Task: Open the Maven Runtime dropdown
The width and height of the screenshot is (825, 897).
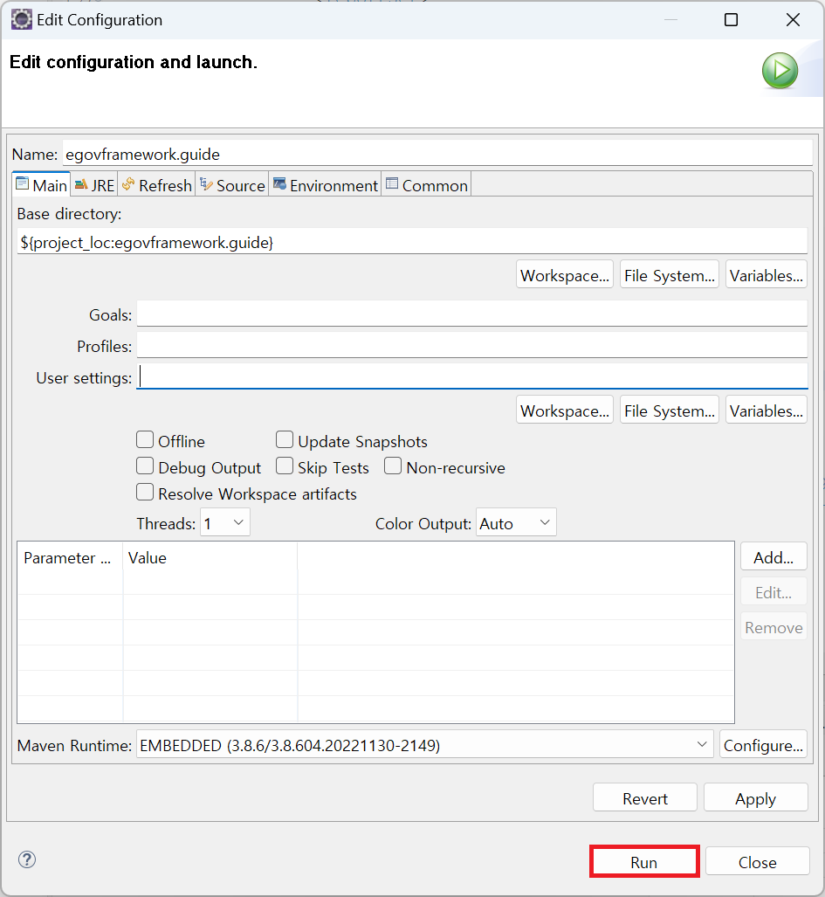Action: 424,745
